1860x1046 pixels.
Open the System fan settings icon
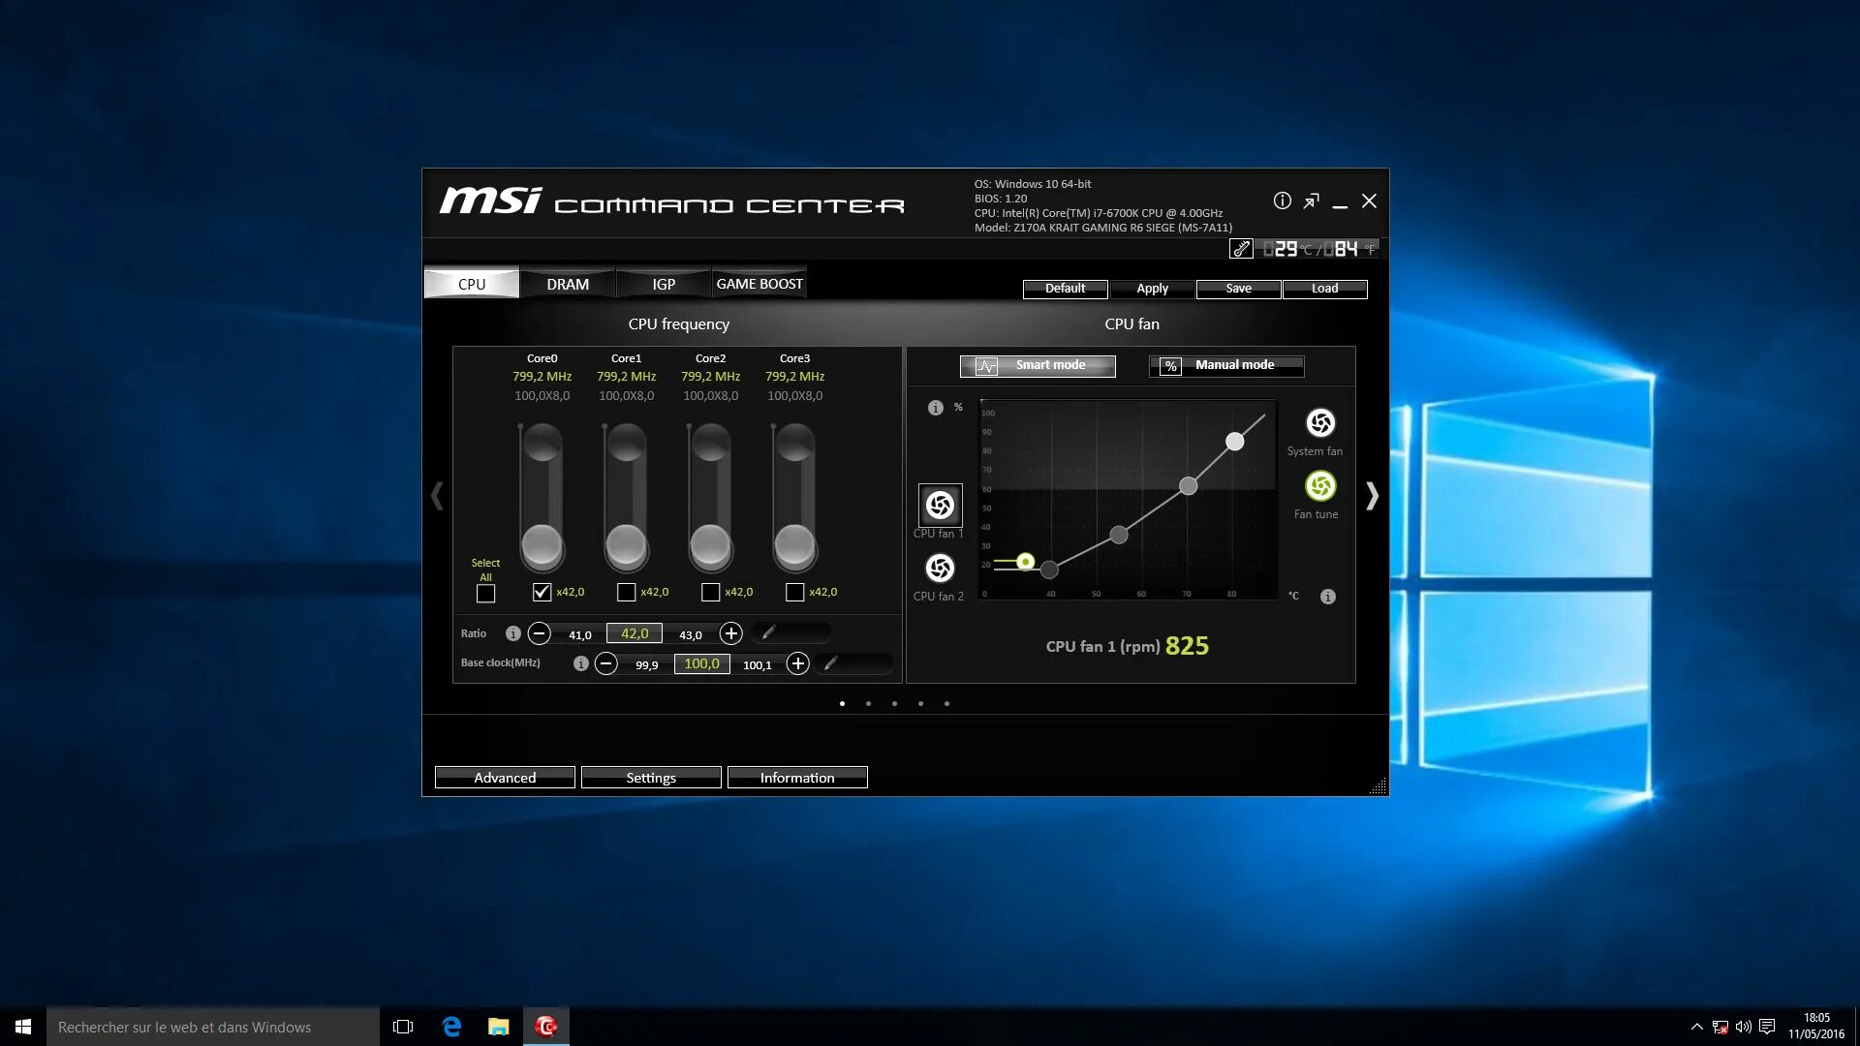click(x=1320, y=423)
